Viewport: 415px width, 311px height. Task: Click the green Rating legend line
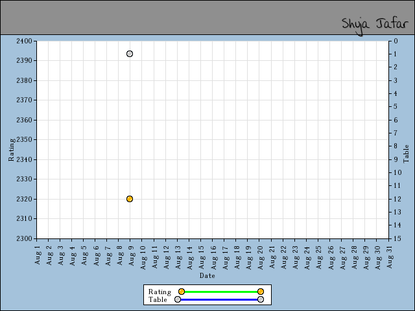click(x=221, y=292)
